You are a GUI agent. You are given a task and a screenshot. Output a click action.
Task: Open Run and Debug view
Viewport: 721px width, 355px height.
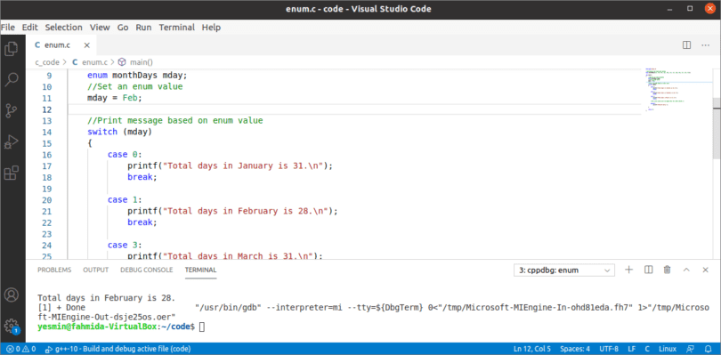point(11,141)
